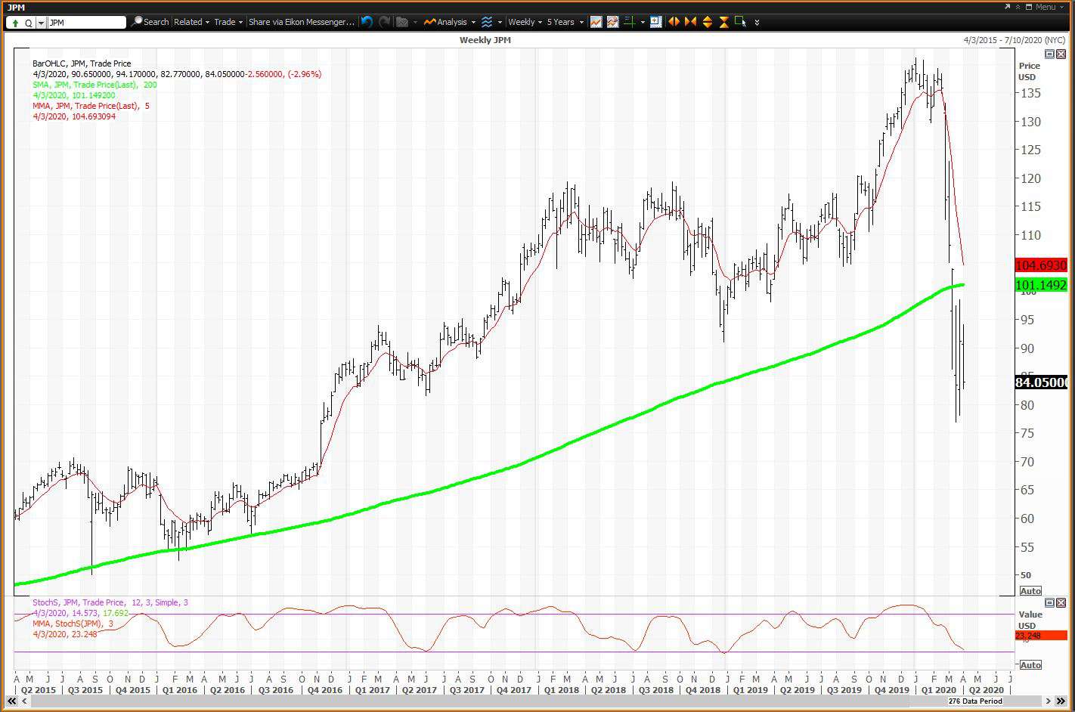Toggle the maximize icon on the price panel

[x=1048, y=54]
